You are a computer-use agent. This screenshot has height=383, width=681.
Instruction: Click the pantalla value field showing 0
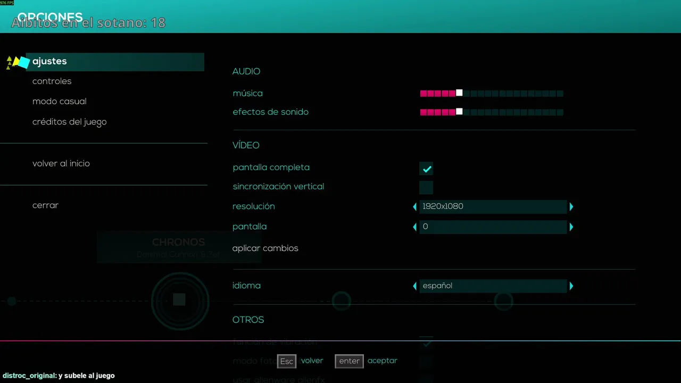(x=493, y=227)
